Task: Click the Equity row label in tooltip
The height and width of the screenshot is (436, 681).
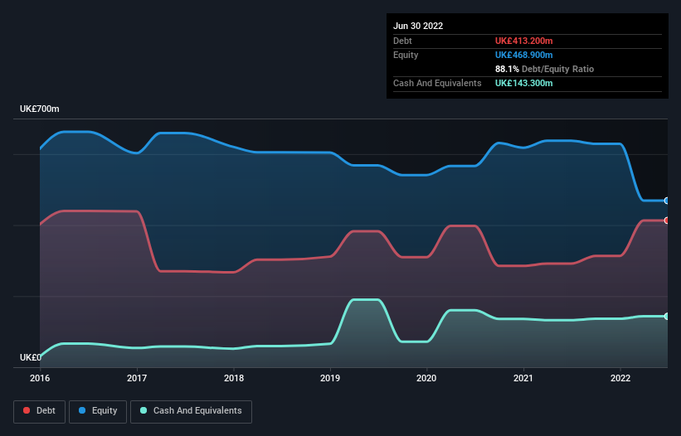Action: [x=406, y=55]
